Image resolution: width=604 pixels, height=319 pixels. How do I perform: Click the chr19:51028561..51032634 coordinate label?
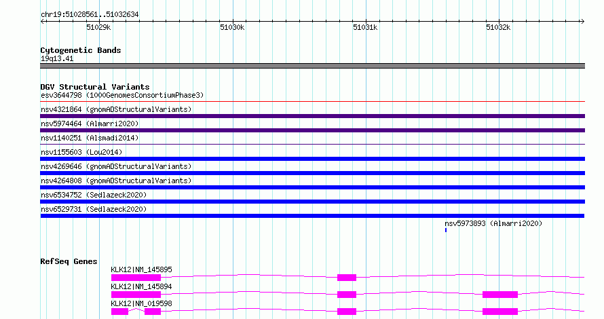(x=90, y=15)
